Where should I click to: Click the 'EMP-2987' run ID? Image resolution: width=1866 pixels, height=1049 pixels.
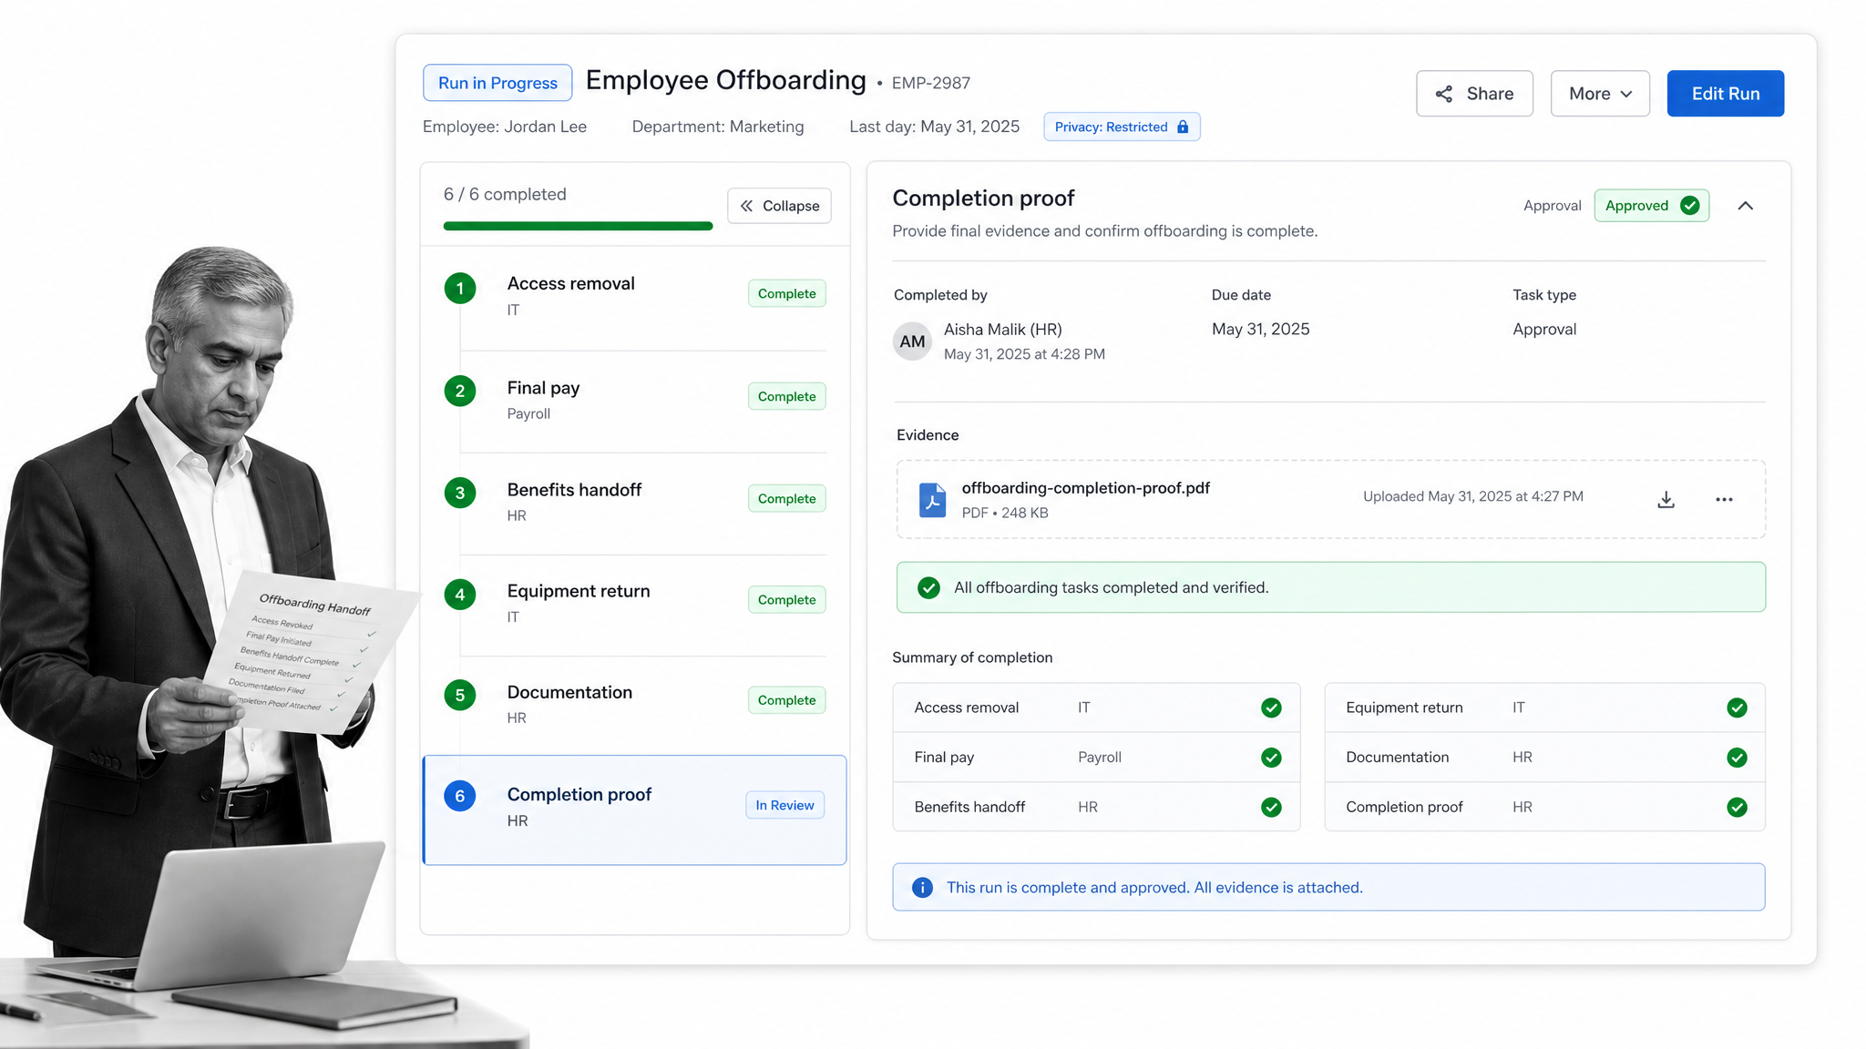931,84
